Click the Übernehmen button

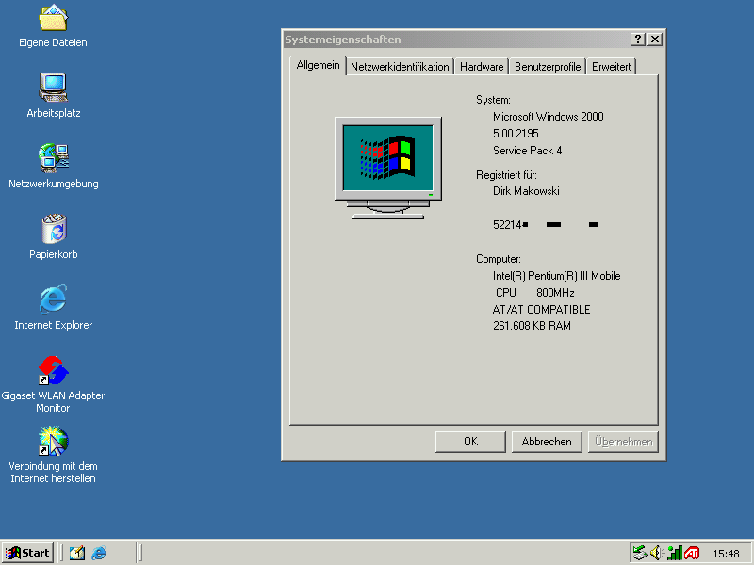point(623,442)
